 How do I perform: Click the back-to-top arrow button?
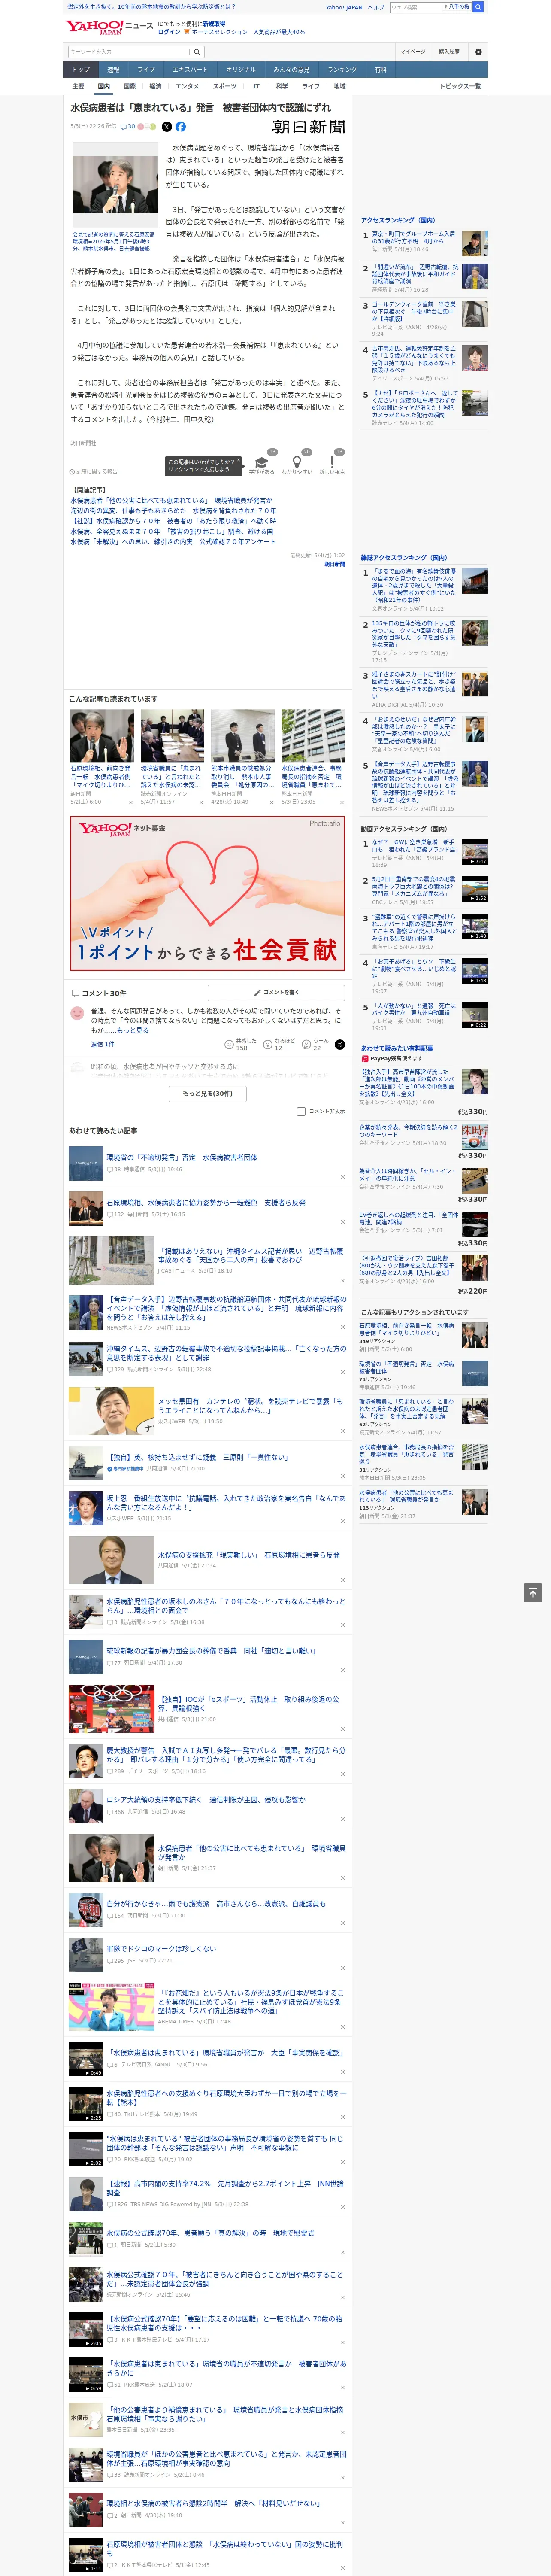click(533, 1593)
